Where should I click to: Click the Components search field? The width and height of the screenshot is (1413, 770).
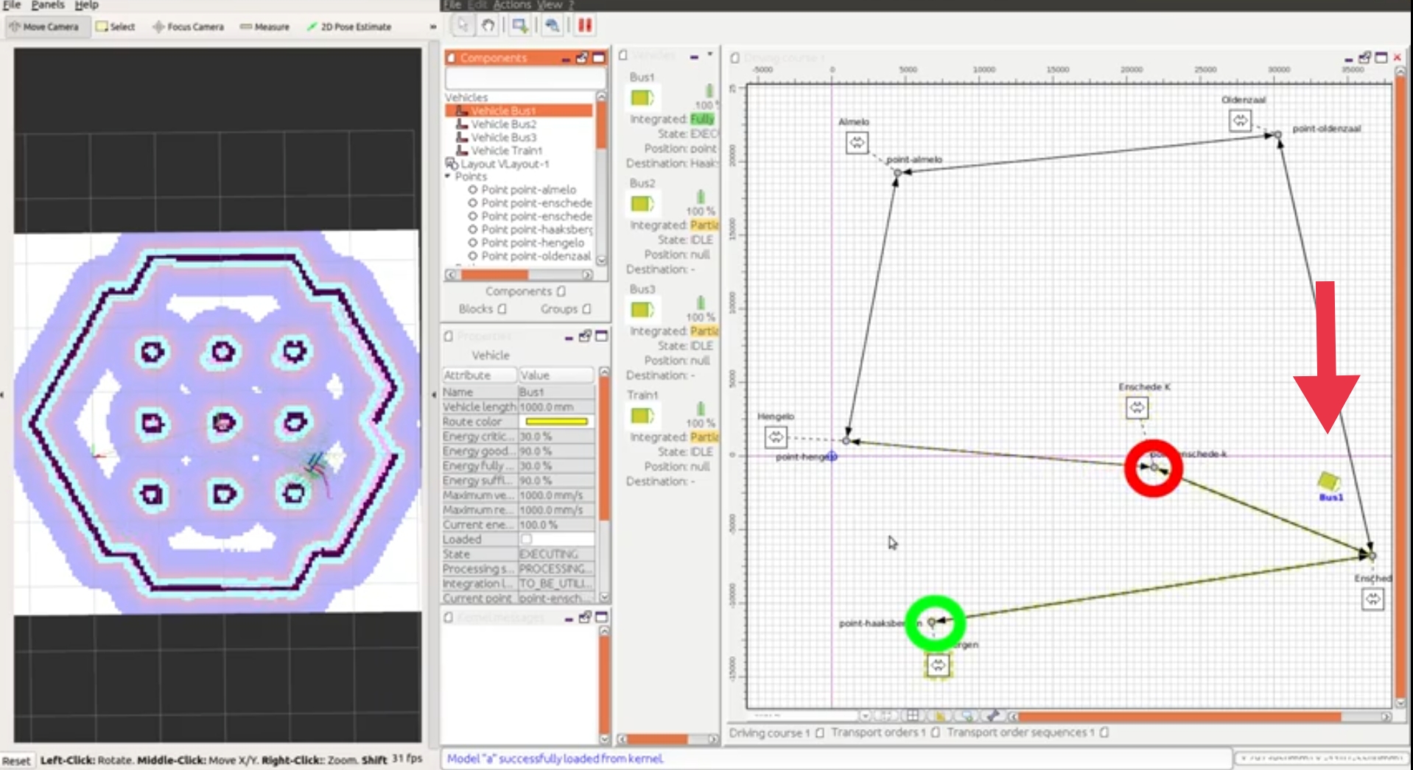tap(525, 76)
